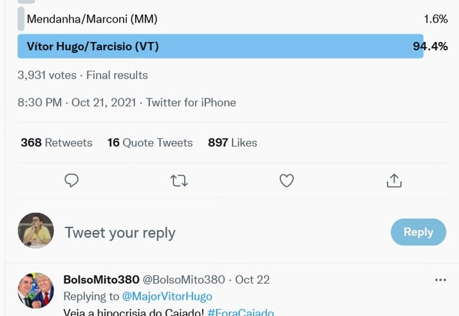View the 368 Retweets list
The height and width of the screenshot is (316, 459).
(57, 143)
